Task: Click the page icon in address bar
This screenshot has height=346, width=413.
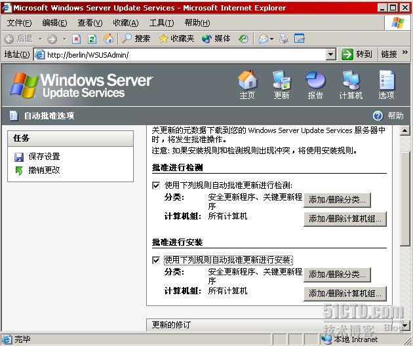Action: click(40, 55)
